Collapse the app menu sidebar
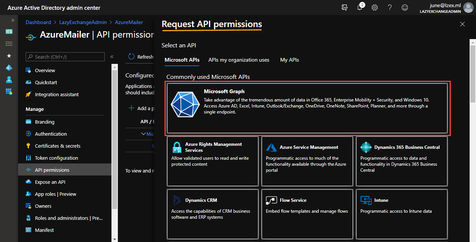 pos(112,57)
